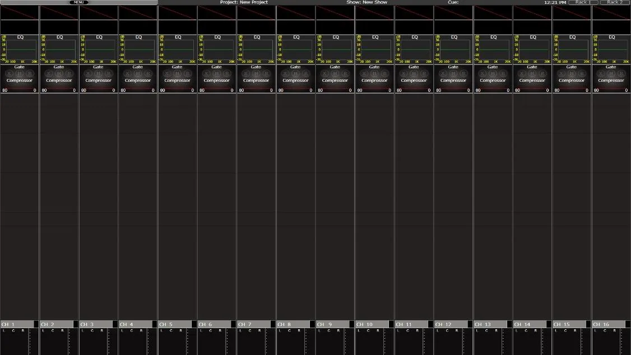This screenshot has width=631, height=355.
Task: Click the Gate R indicator on CH 3
Action: tap(109, 74)
